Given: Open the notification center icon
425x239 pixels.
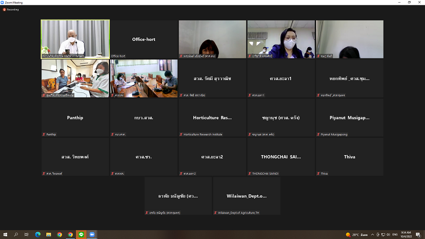Looking at the screenshot, I should click(419, 234).
